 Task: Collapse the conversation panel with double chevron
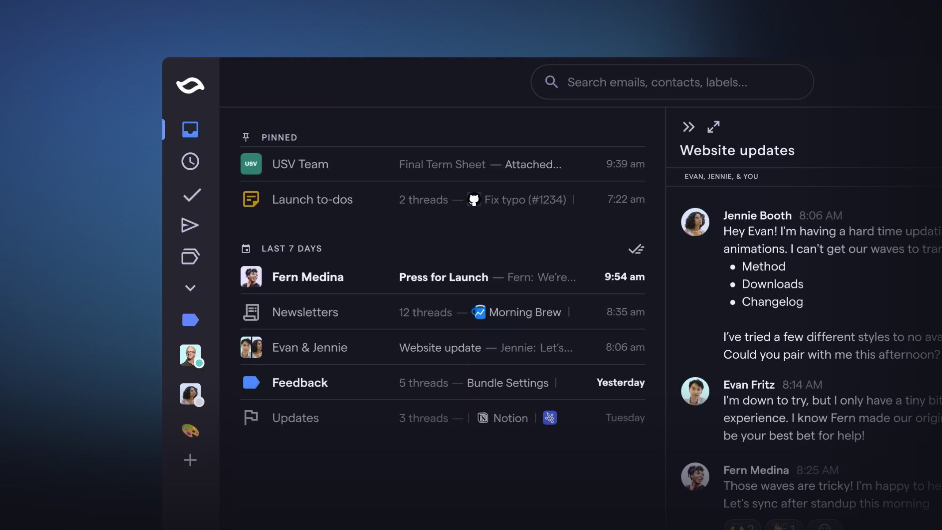689,127
